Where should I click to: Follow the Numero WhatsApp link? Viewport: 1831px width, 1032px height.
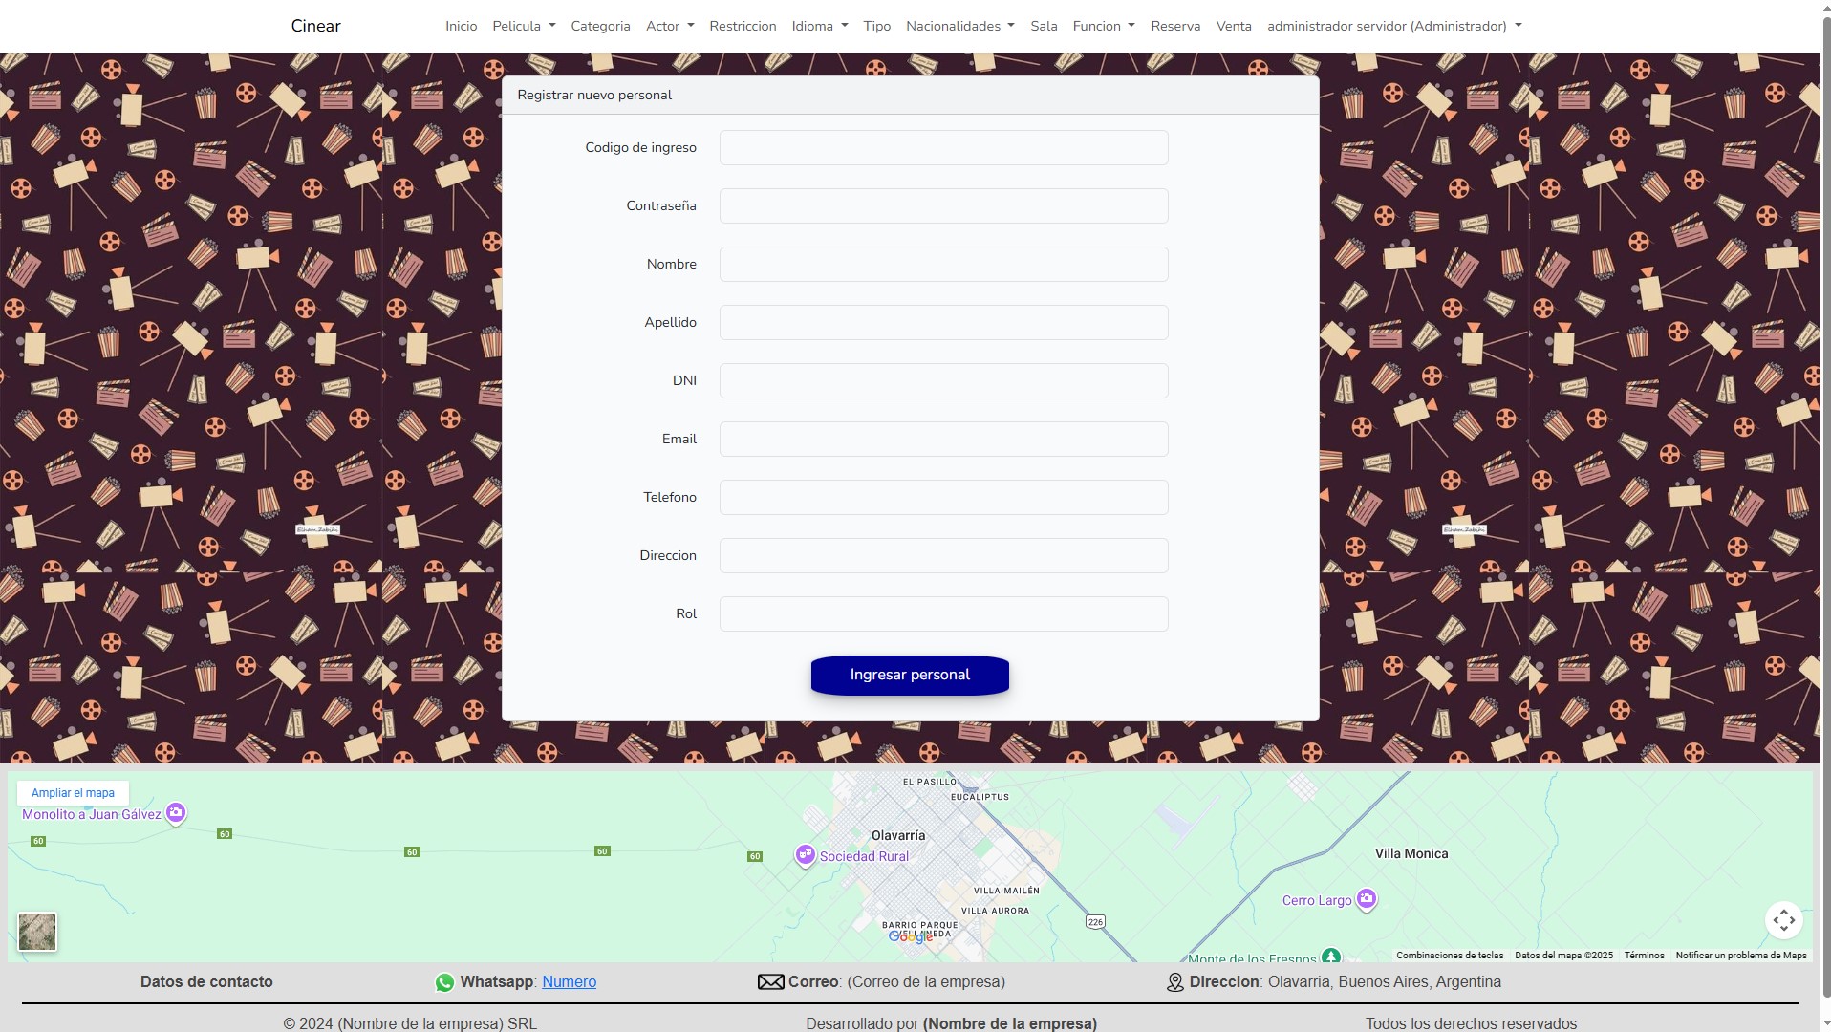[569, 982]
